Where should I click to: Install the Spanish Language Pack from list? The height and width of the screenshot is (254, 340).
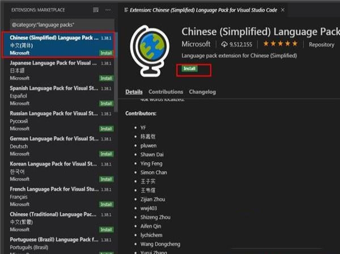pos(106,104)
